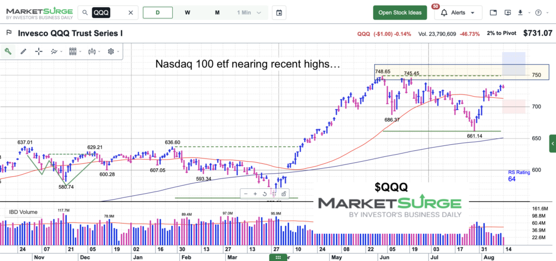This screenshot has height=261, width=556.
Task: Click the download icon
Action: pyautogui.click(x=520, y=12)
